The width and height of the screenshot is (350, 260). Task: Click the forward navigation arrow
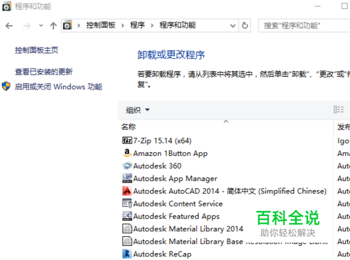pyautogui.click(x=27, y=26)
